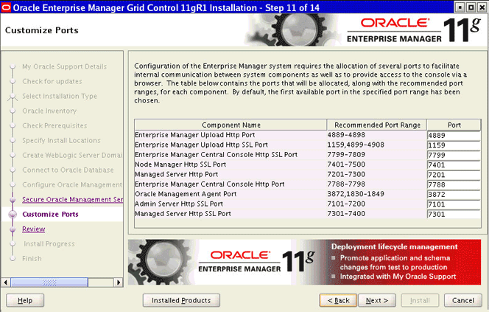
Task: Click the disabled Install button
Action: (420, 300)
